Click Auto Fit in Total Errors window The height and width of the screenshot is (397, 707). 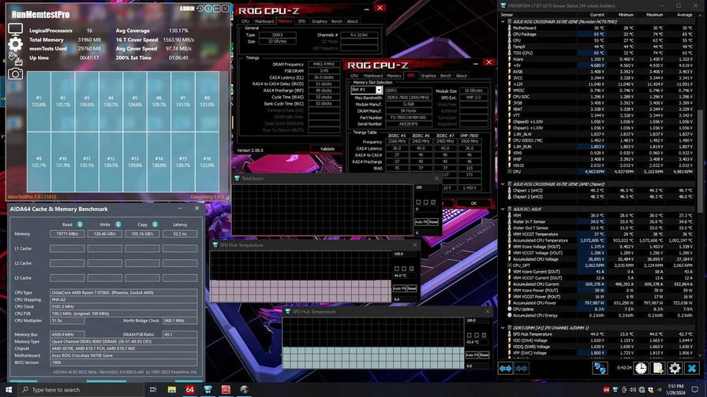(421, 222)
